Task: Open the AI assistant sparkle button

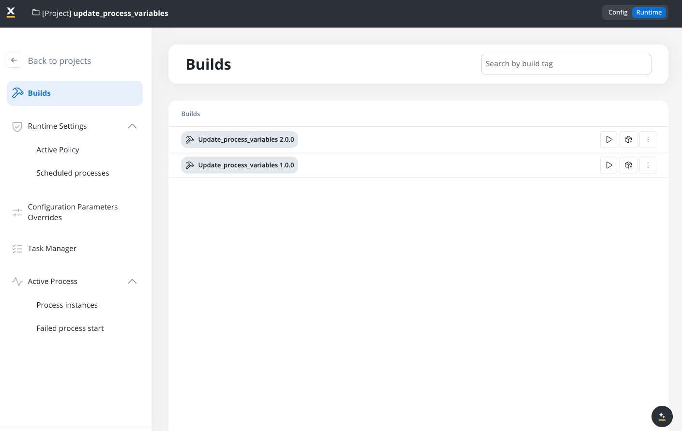Action: [662, 416]
